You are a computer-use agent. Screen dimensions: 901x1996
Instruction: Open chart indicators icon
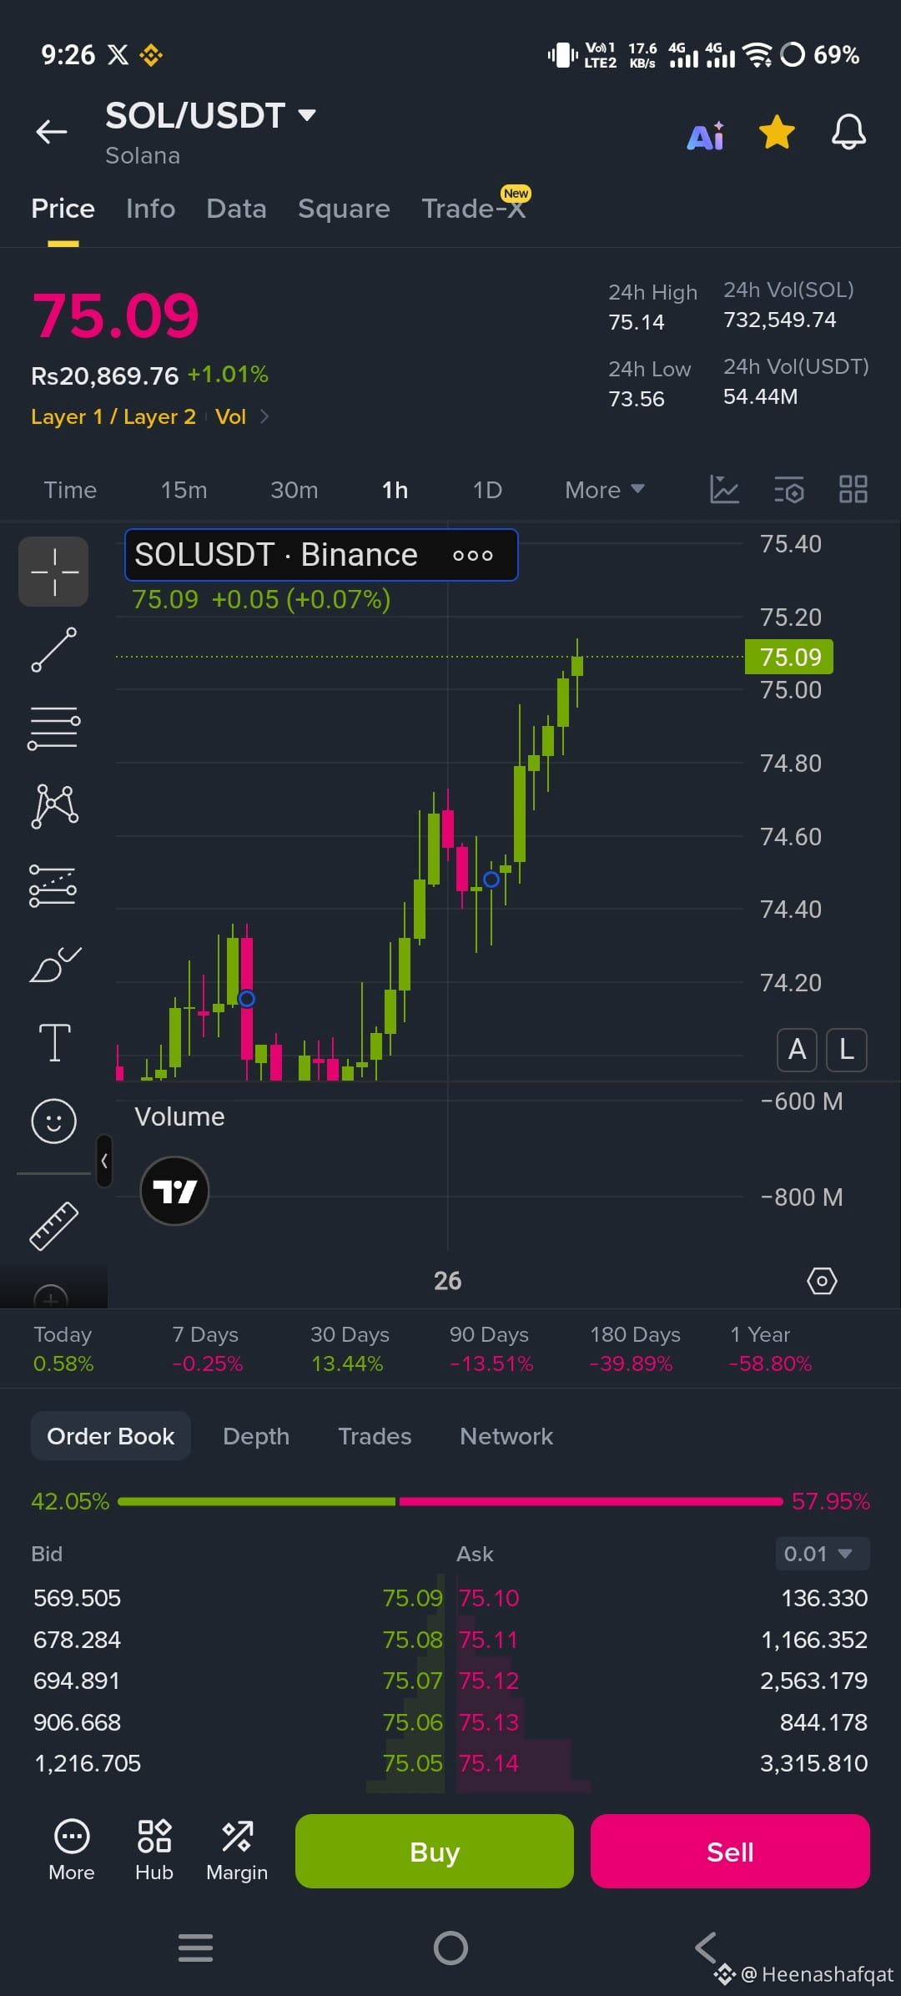tap(724, 489)
